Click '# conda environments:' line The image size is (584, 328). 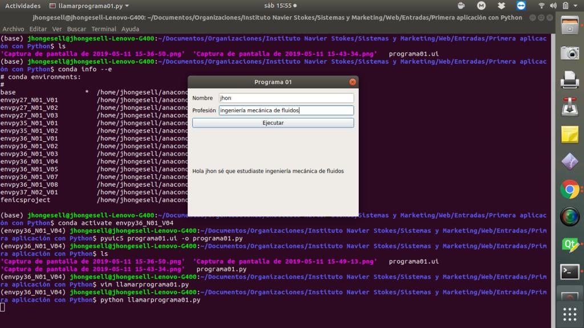coord(40,77)
